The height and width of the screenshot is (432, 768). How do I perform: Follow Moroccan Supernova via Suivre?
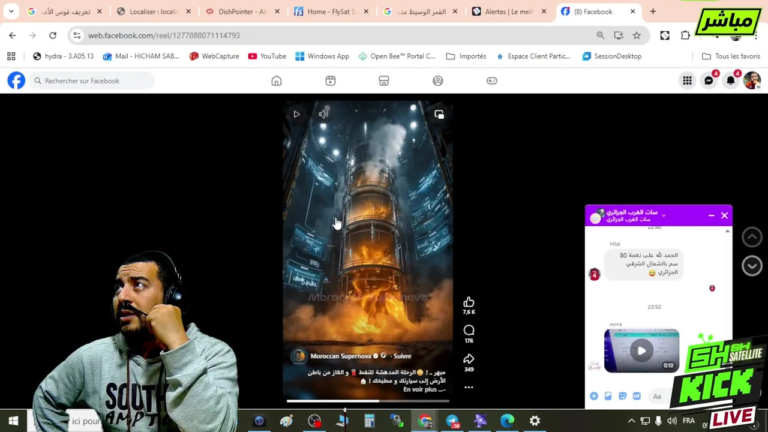[402, 356]
